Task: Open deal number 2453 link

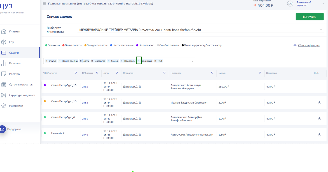Action: point(85,87)
